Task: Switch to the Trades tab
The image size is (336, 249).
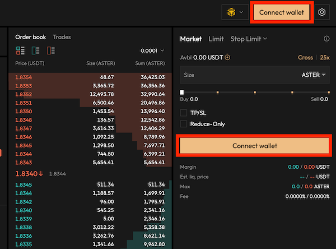Action: 62,37
